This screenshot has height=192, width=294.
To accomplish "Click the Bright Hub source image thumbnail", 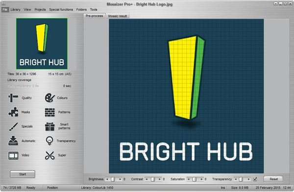I will click(x=42, y=44).
